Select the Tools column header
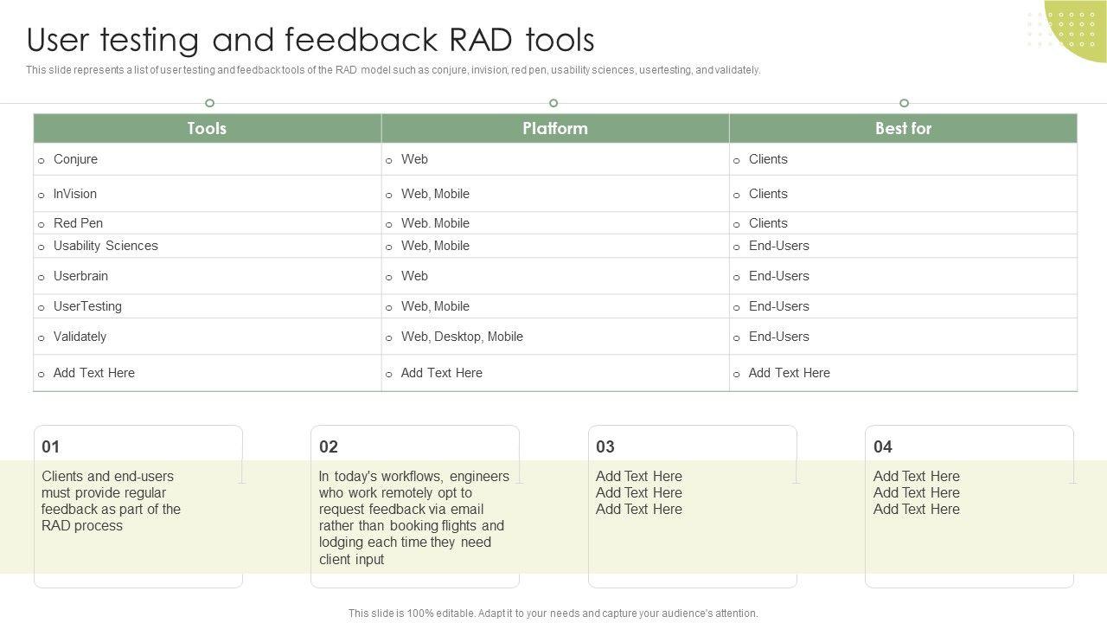The image size is (1107, 623). 207,128
